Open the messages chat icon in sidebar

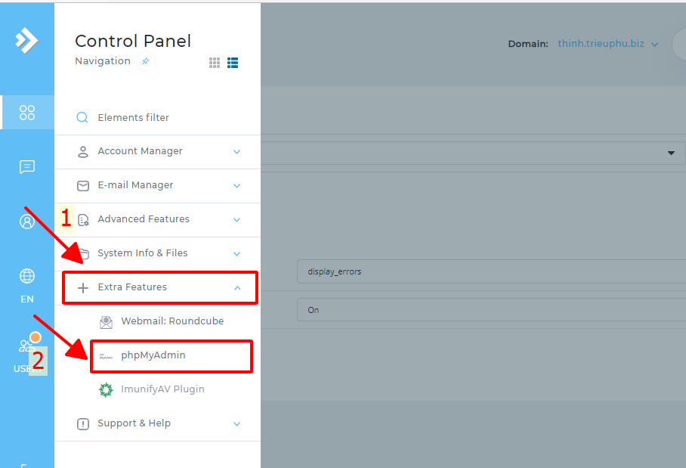(x=27, y=167)
